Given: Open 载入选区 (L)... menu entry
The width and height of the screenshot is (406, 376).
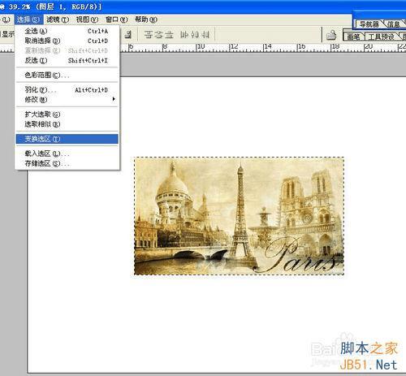Looking at the screenshot, I should [x=67, y=153].
